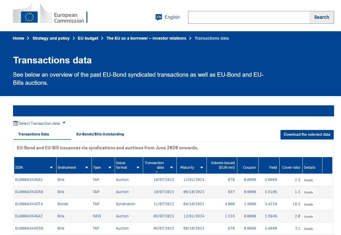This screenshot has width=341, height=235.
Task: Open Details for the NEW type Bills row
Action: (x=308, y=216)
